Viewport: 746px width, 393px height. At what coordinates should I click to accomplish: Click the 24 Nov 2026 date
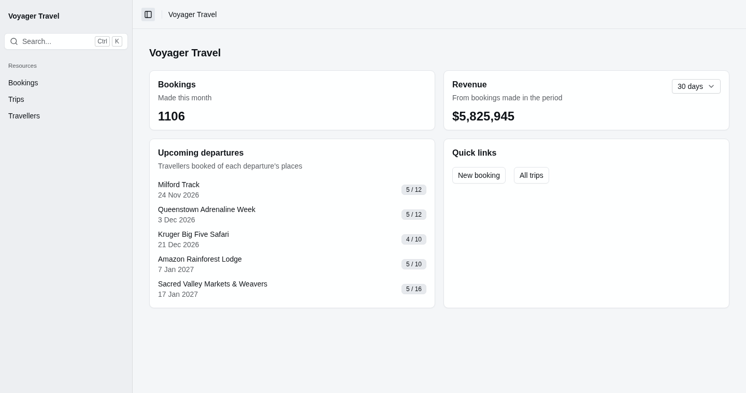pos(178,195)
